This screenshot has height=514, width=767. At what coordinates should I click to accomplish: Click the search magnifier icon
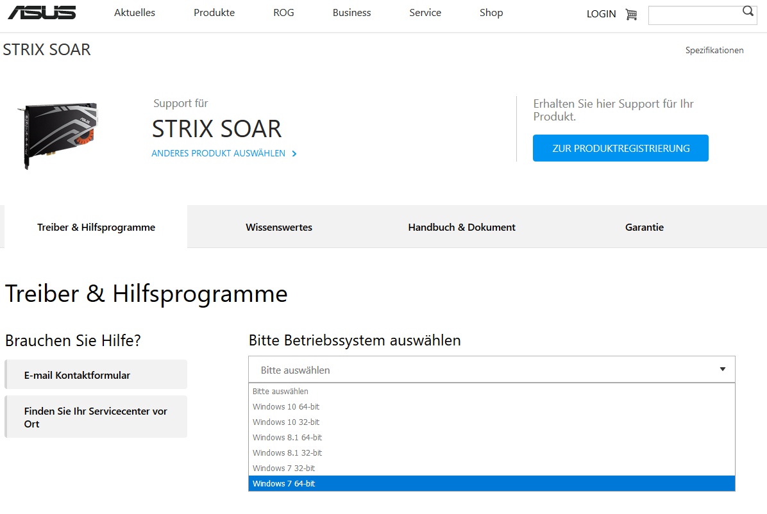point(747,12)
